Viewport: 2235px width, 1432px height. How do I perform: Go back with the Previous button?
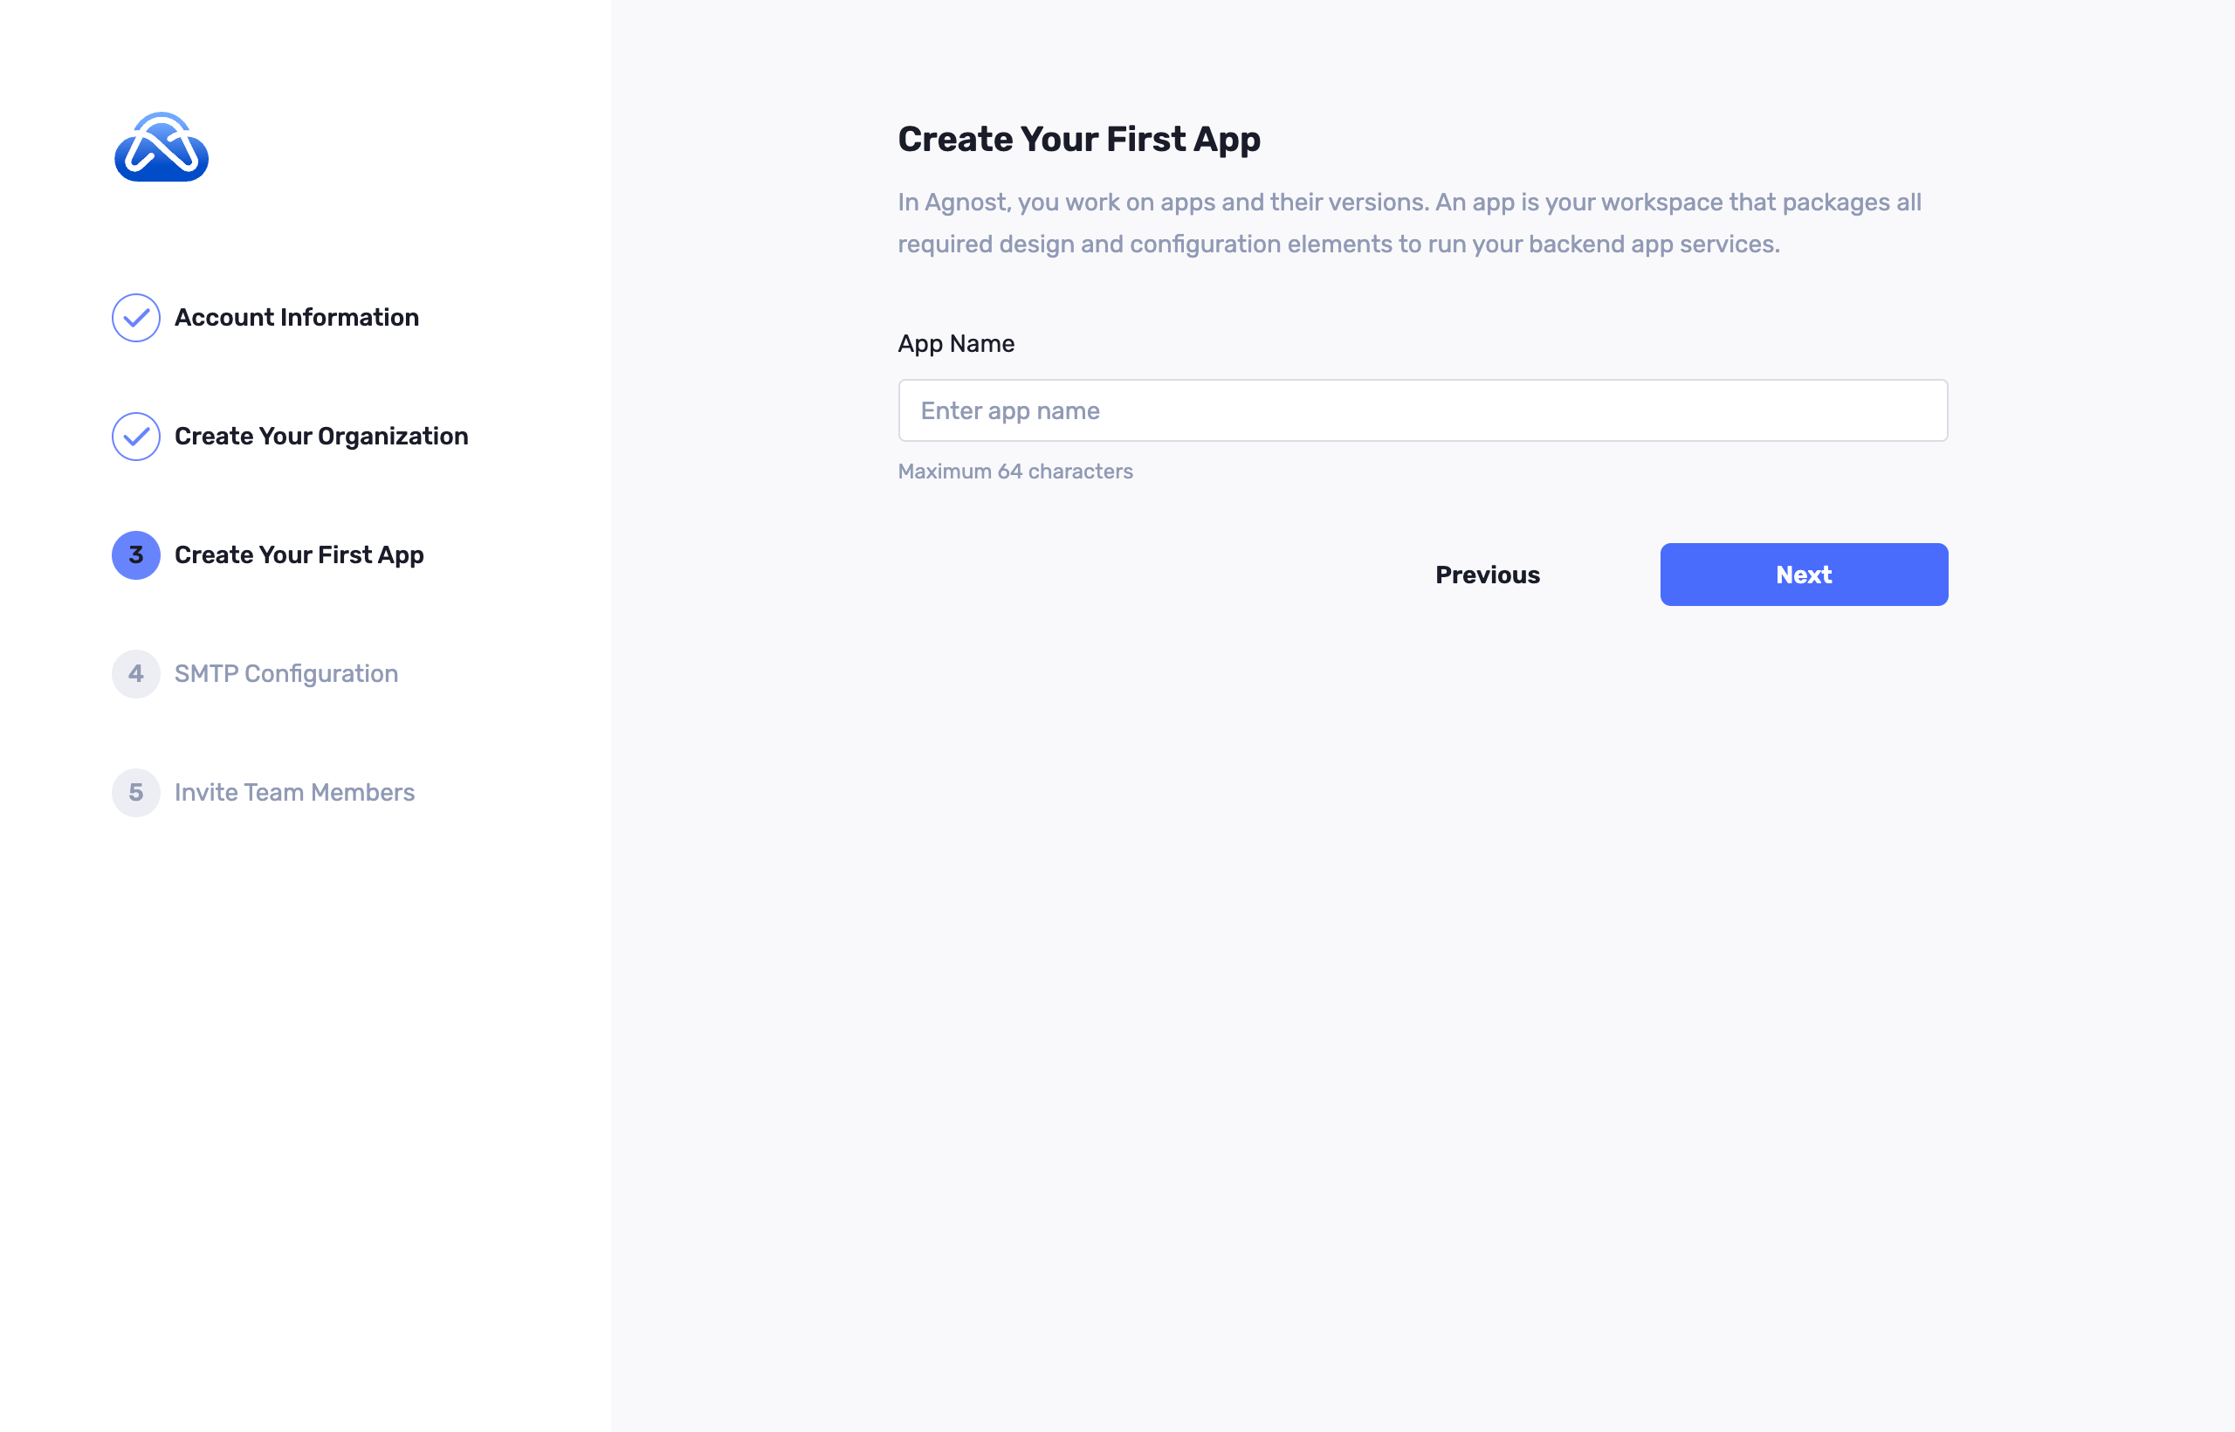[x=1487, y=575]
